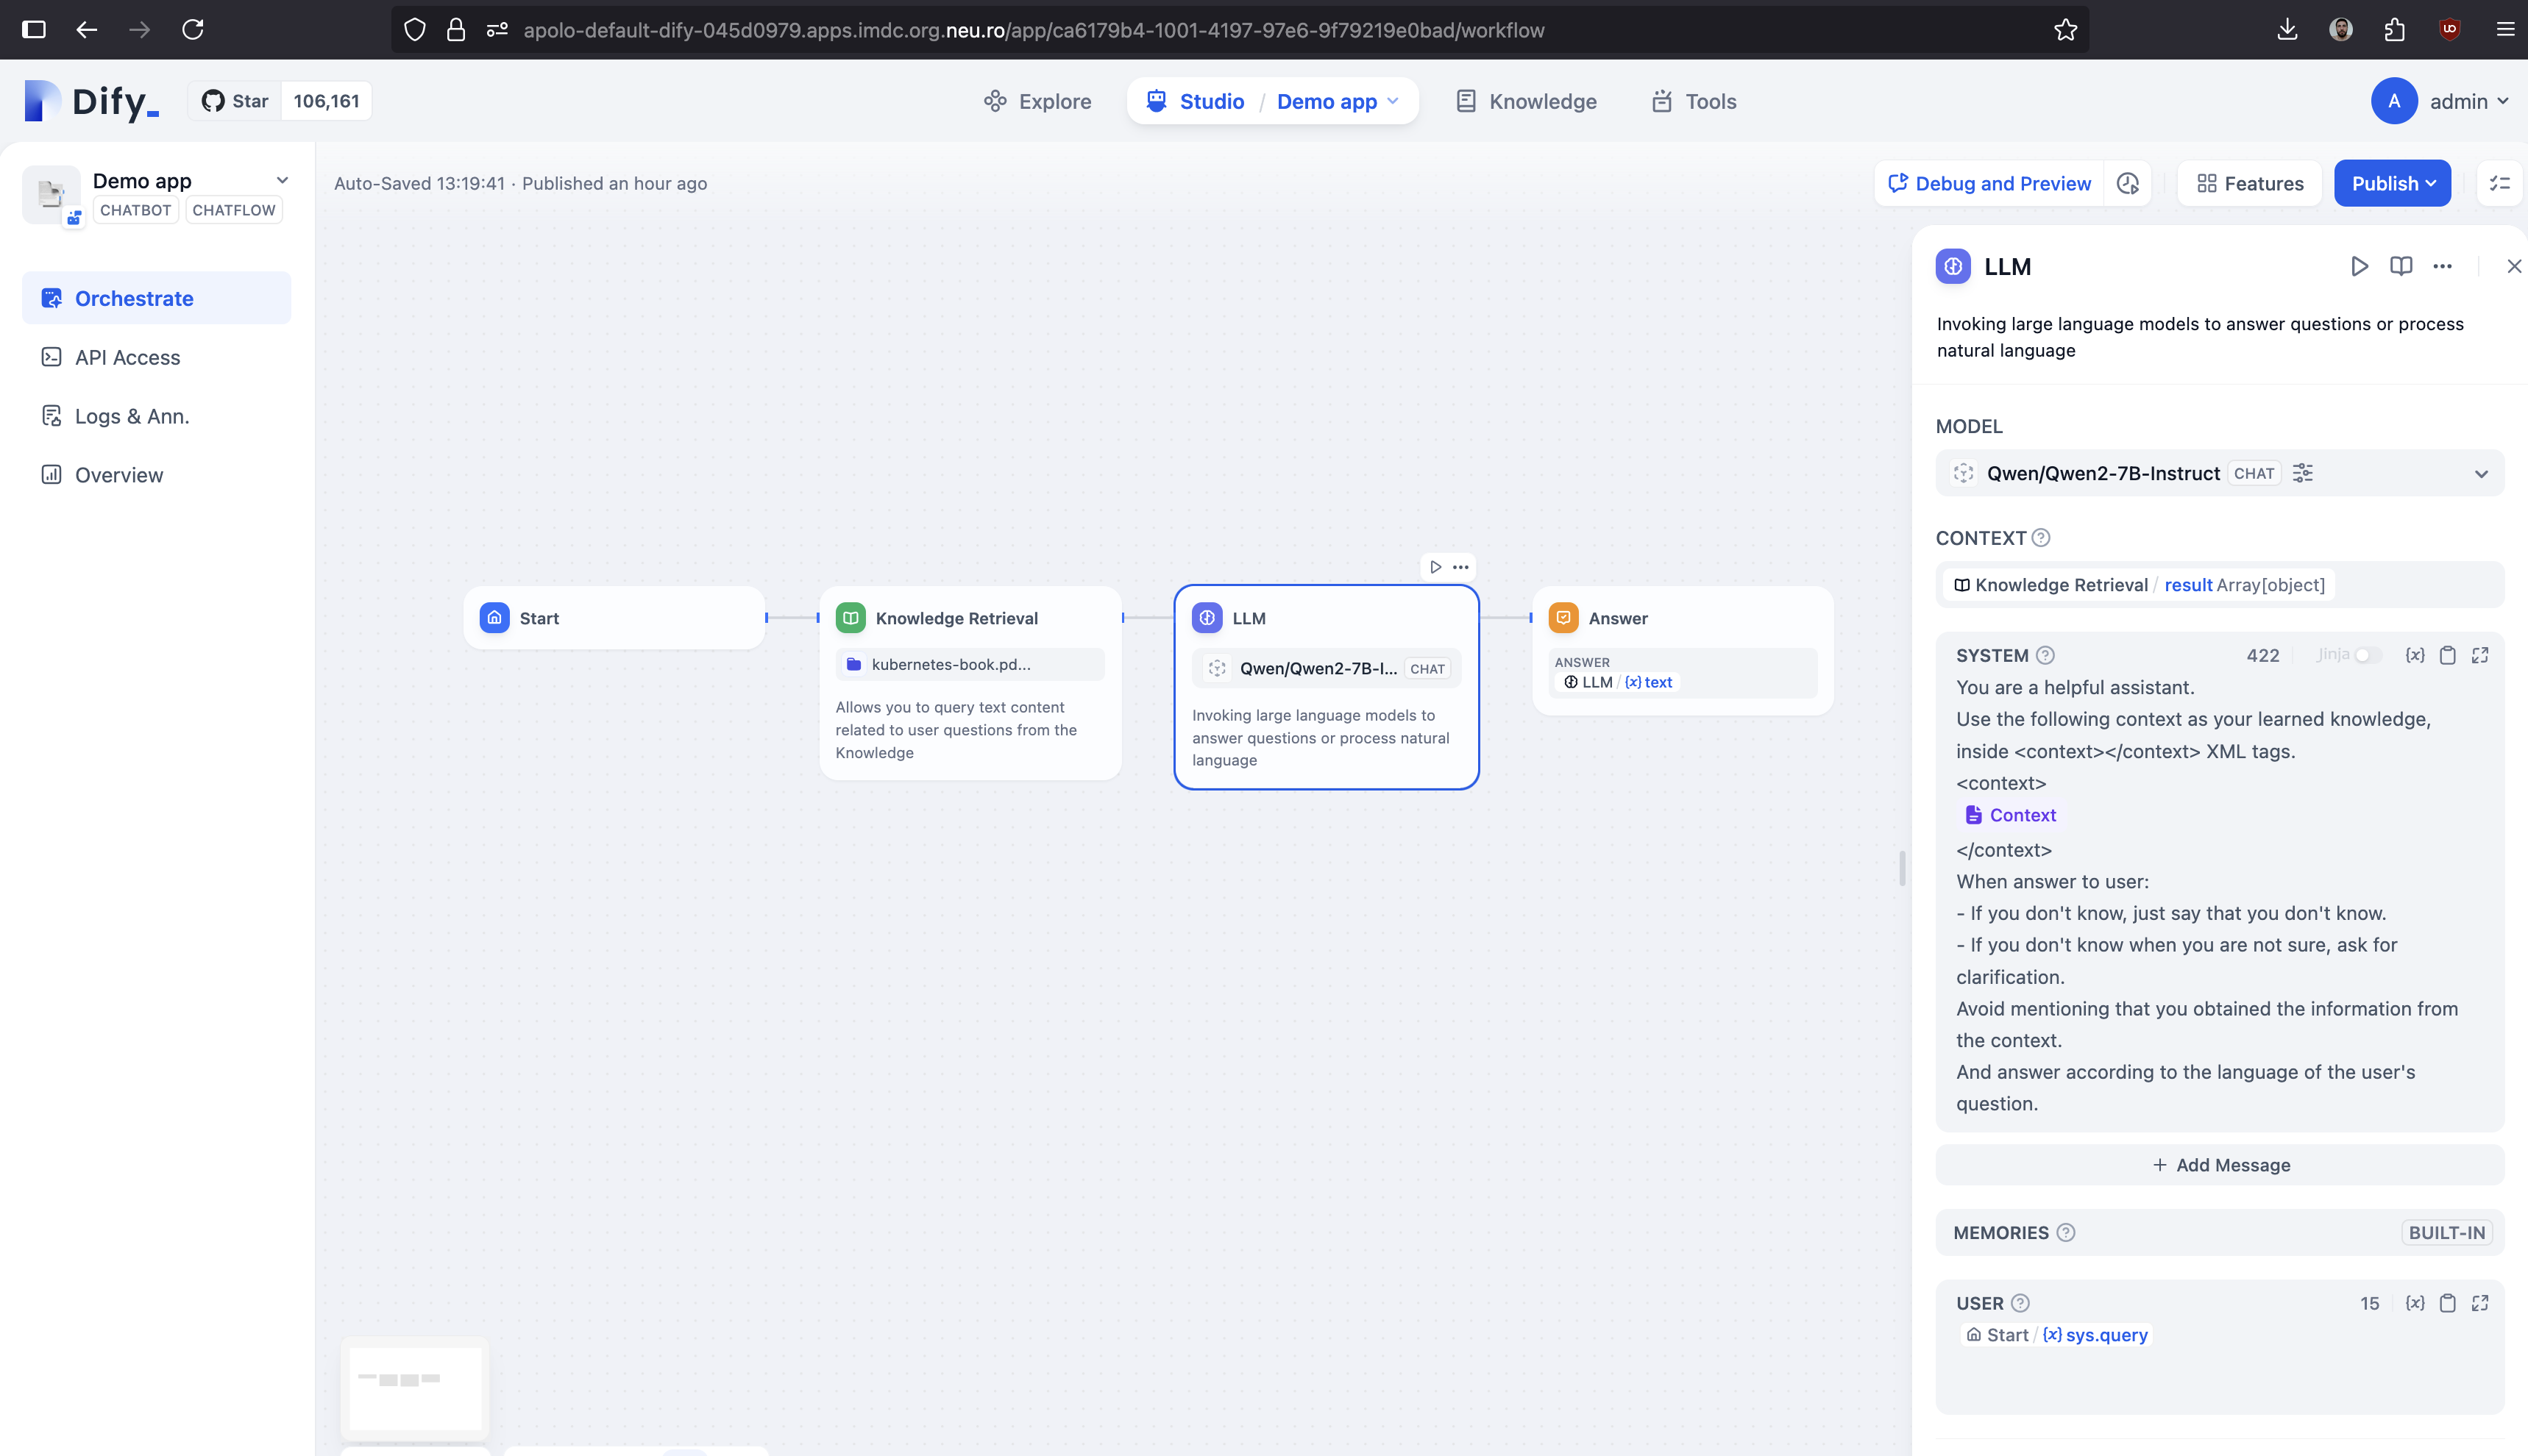
Task: Run the LLM node step
Action: pos(2359,266)
